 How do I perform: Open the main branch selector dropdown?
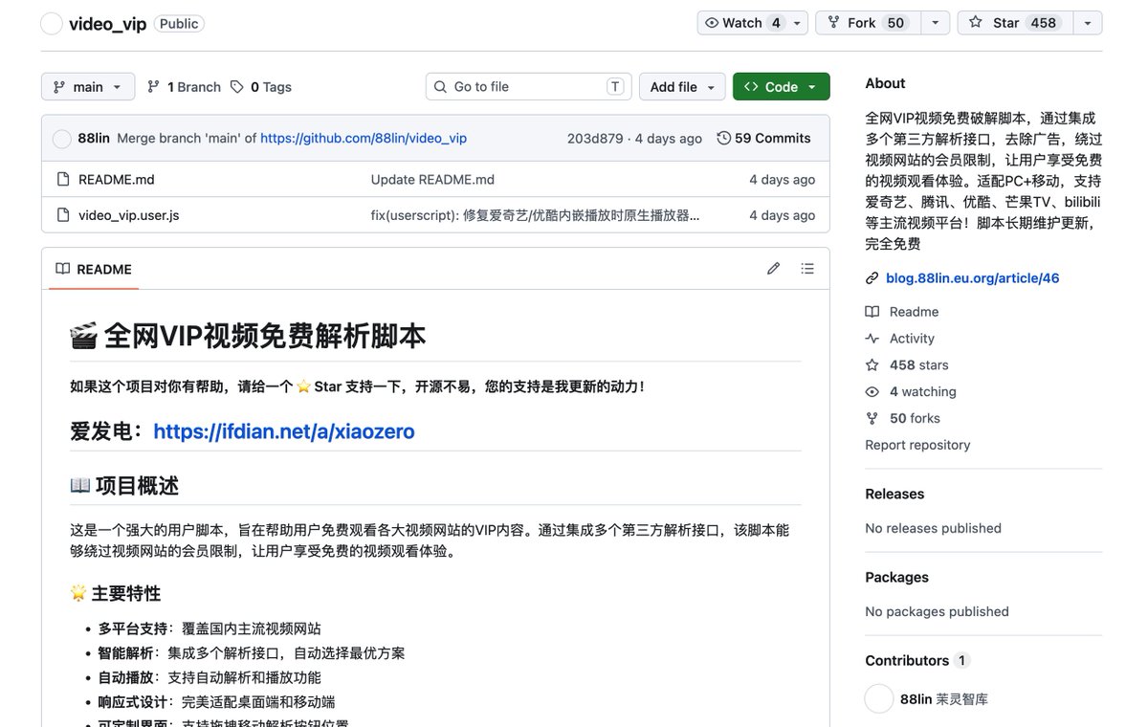88,87
